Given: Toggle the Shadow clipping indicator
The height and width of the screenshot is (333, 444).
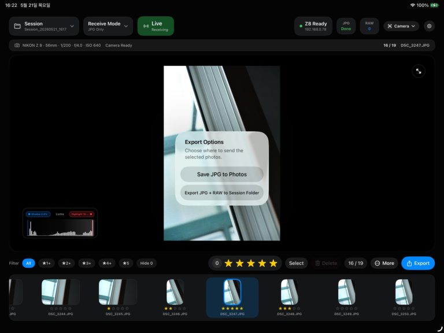Looking at the screenshot, I should (38, 214).
